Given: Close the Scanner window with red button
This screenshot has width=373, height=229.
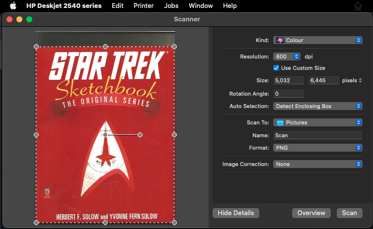Looking at the screenshot, I should pyautogui.click(x=9, y=19).
